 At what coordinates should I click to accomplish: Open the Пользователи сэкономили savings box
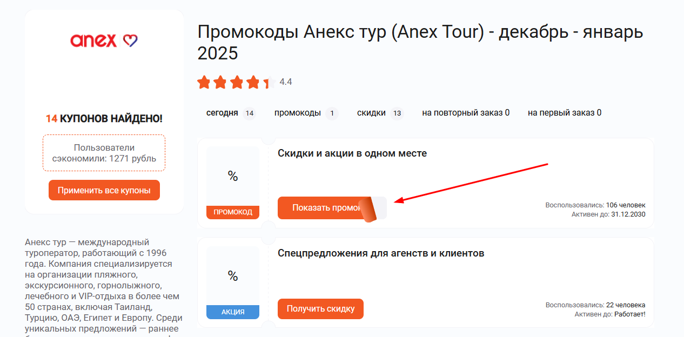click(104, 152)
